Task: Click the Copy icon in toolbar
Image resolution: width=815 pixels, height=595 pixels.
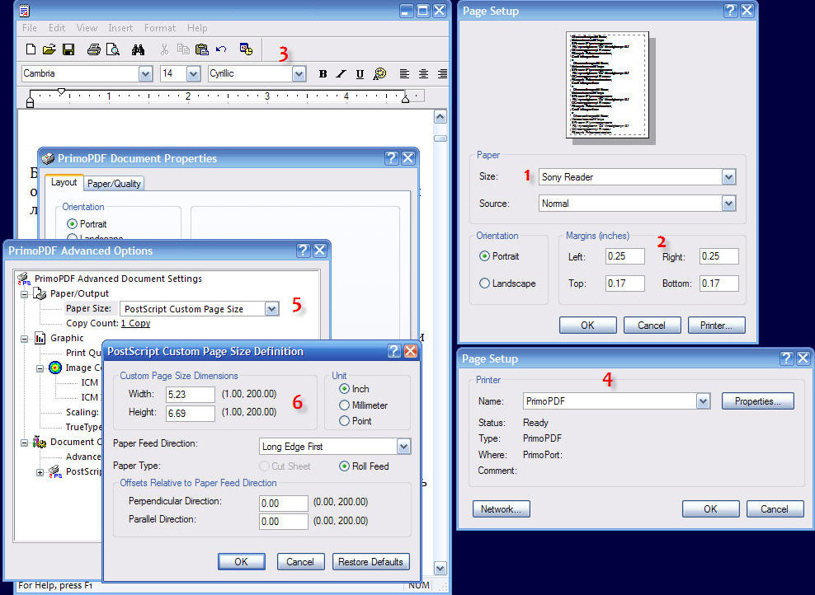Action: coord(183,49)
